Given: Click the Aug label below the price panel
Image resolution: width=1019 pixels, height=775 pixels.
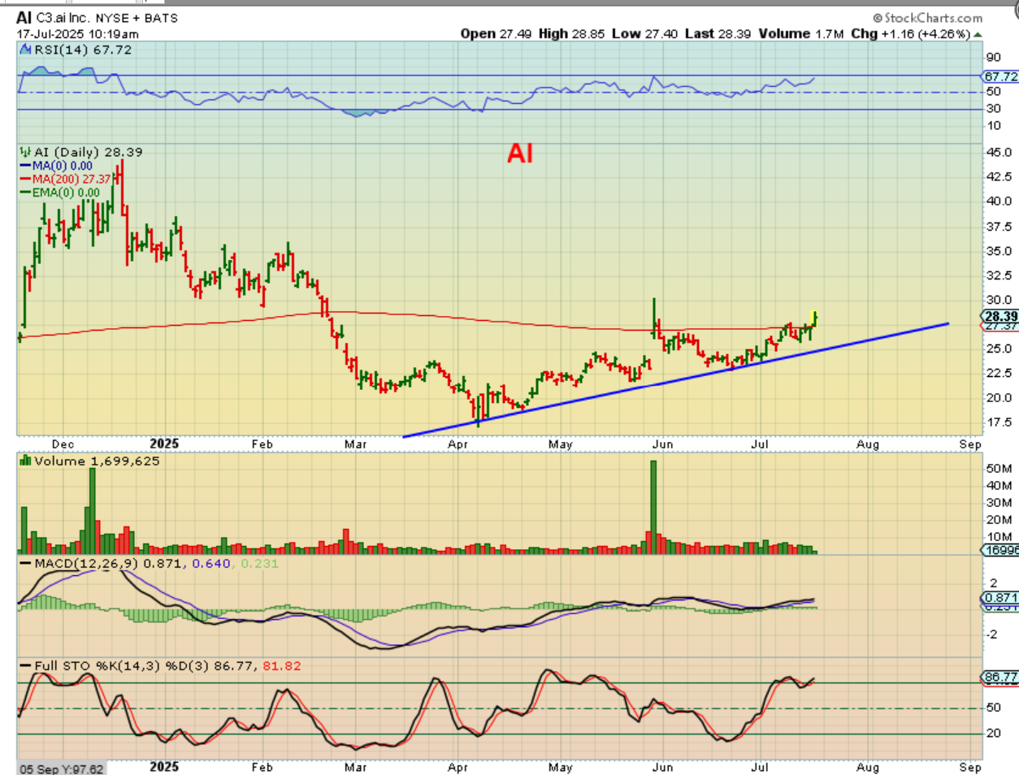Looking at the screenshot, I should [x=868, y=444].
